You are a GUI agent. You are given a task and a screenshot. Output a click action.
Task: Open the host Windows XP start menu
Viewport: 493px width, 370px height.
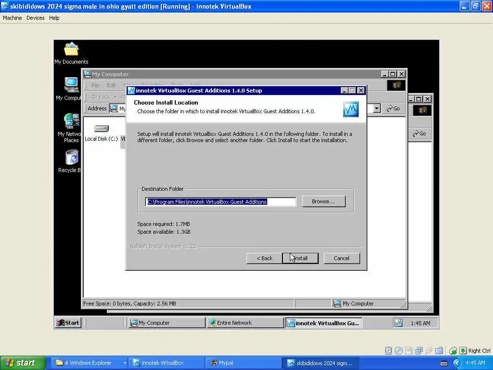[x=22, y=363]
